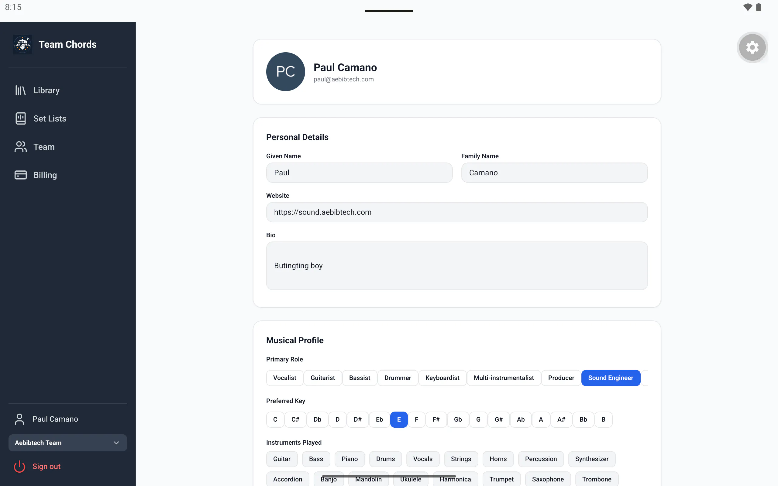
Task: Choose the Producer role chip
Action: [x=561, y=378]
